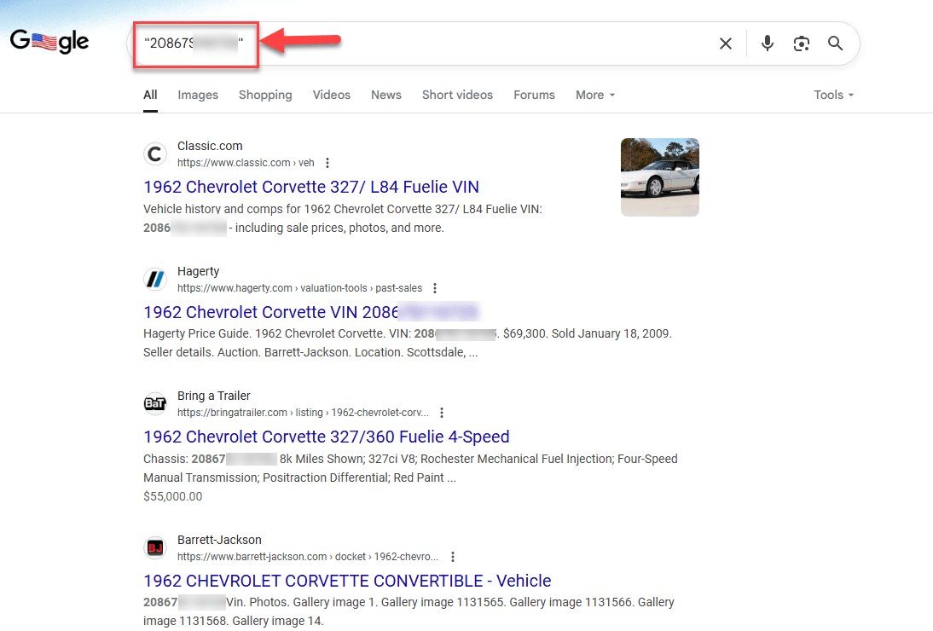This screenshot has height=631, width=933.
Task: Open the more options menu for the Barrett-Jackson result
Action: 453,557
